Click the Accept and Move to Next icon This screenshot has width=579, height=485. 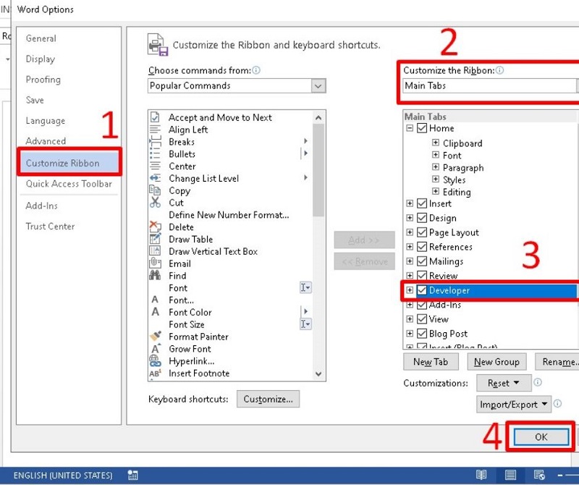pyautogui.click(x=155, y=117)
